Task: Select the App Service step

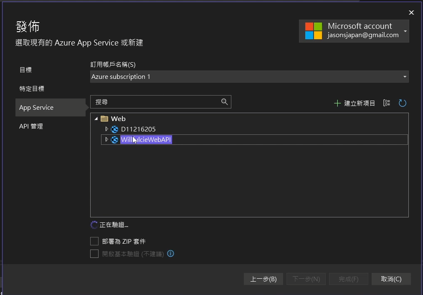Action: point(51,107)
